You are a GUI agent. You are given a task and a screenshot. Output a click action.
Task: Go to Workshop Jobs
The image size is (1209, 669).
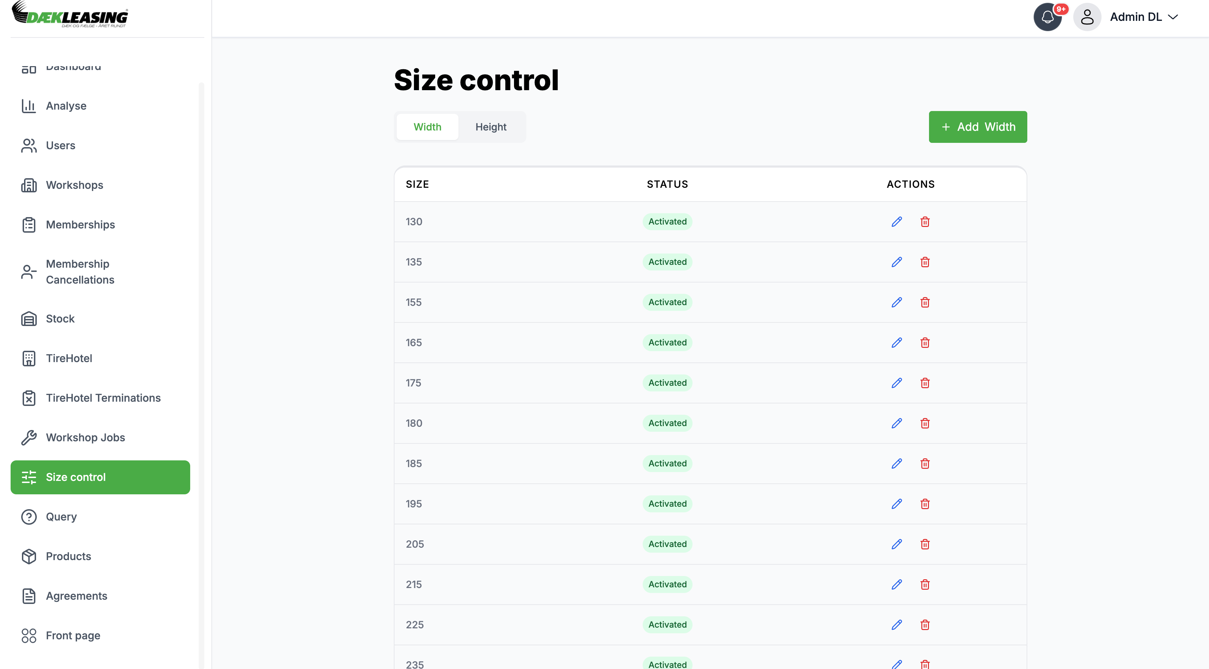100,437
